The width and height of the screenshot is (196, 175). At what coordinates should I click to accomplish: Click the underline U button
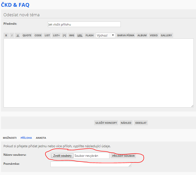click(x=18, y=35)
